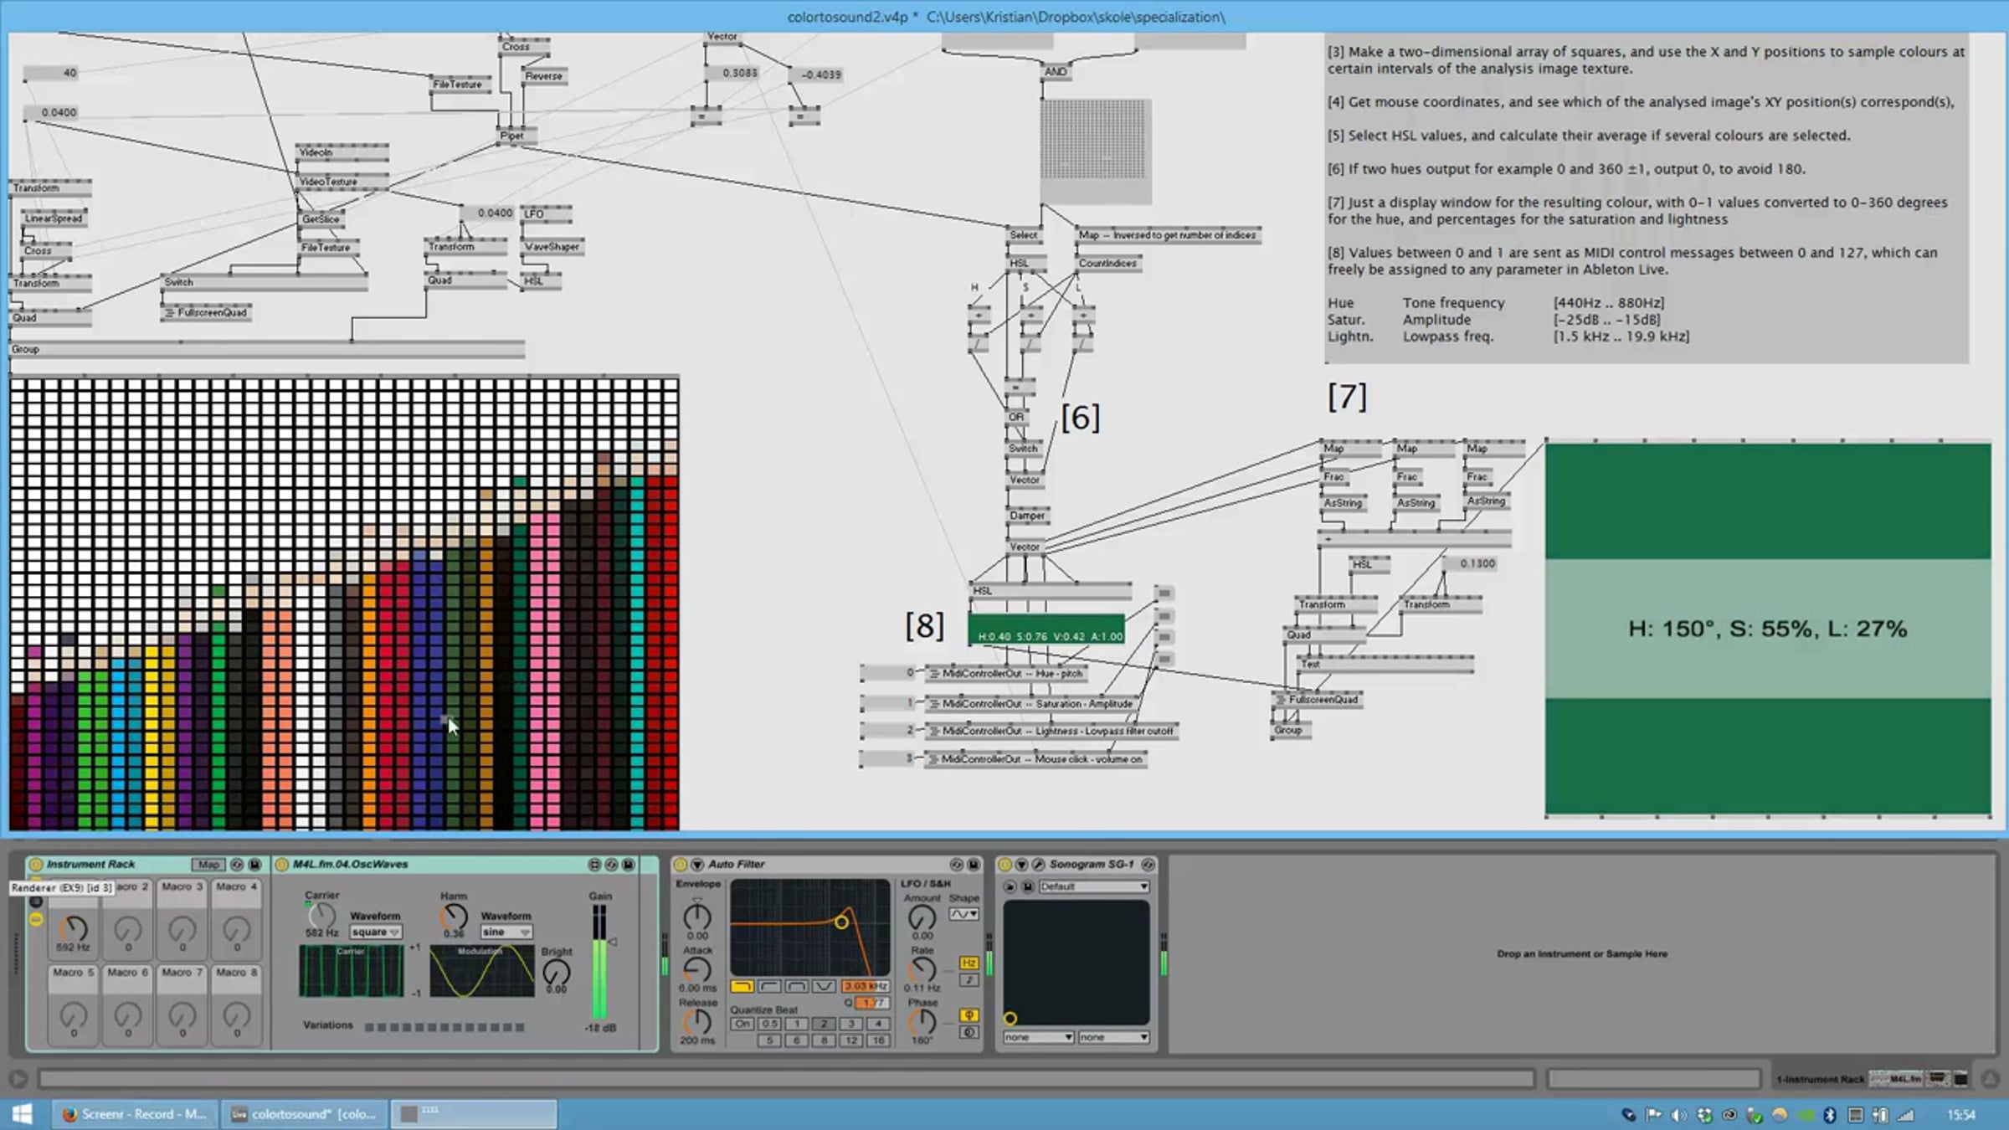This screenshot has height=1130, width=2009.
Task: Toggle the Instrument Rack device activator
Action: (35, 864)
